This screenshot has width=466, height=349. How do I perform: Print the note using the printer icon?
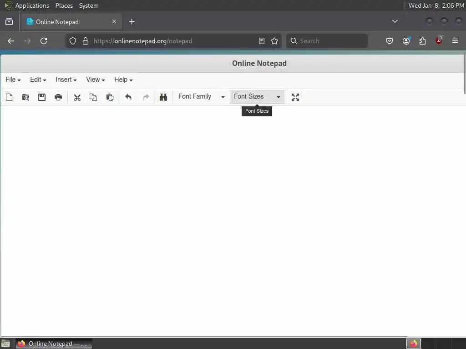point(58,97)
